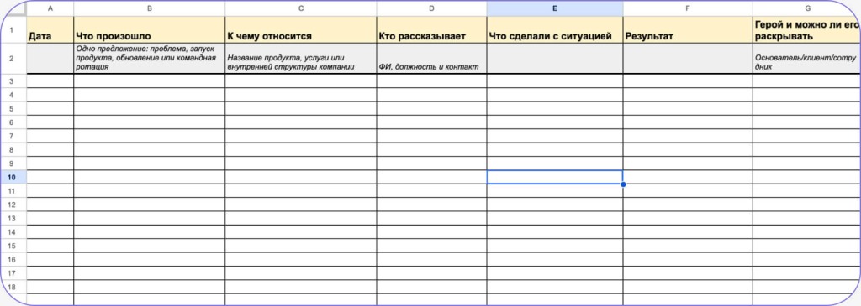Select row 1 header

tap(13, 29)
